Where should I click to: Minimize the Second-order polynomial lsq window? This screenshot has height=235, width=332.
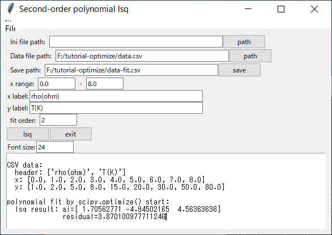[248, 9]
